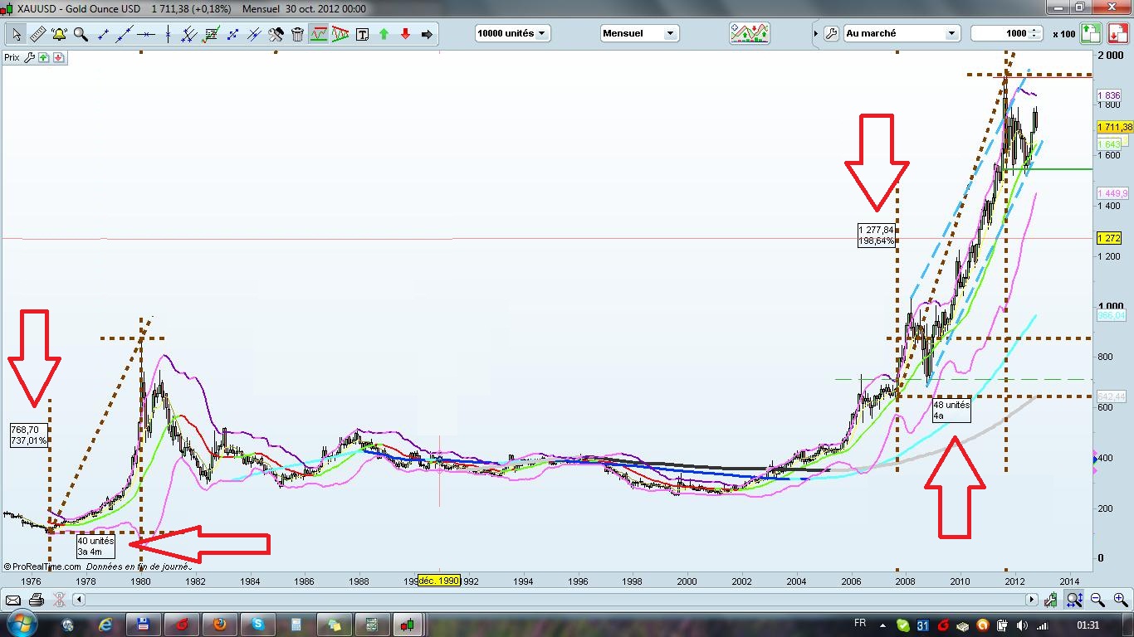Select the ruler measurement tool

tap(37, 34)
